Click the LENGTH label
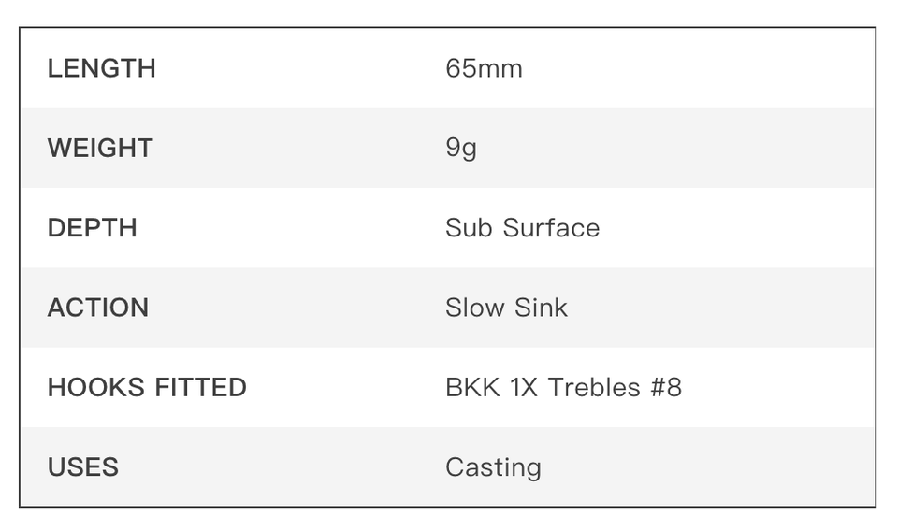898x530 pixels. (x=101, y=68)
